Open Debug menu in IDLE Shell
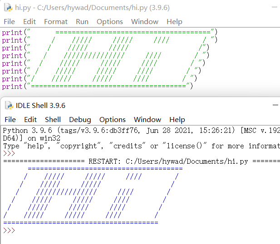Screen dimensions: 280x244 click(x=80, y=120)
